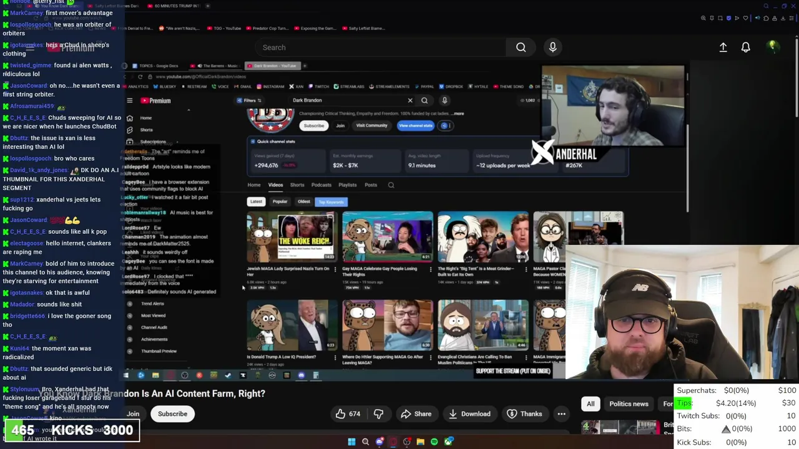Open the upload arrow icon in YouTube header
This screenshot has height=449, width=799.
(x=723, y=47)
